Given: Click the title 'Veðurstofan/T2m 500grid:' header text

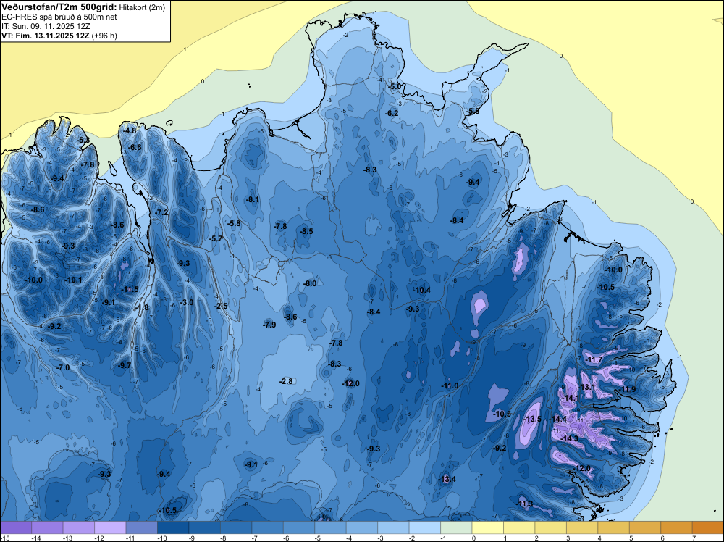Looking at the screenshot, I should [59, 7].
